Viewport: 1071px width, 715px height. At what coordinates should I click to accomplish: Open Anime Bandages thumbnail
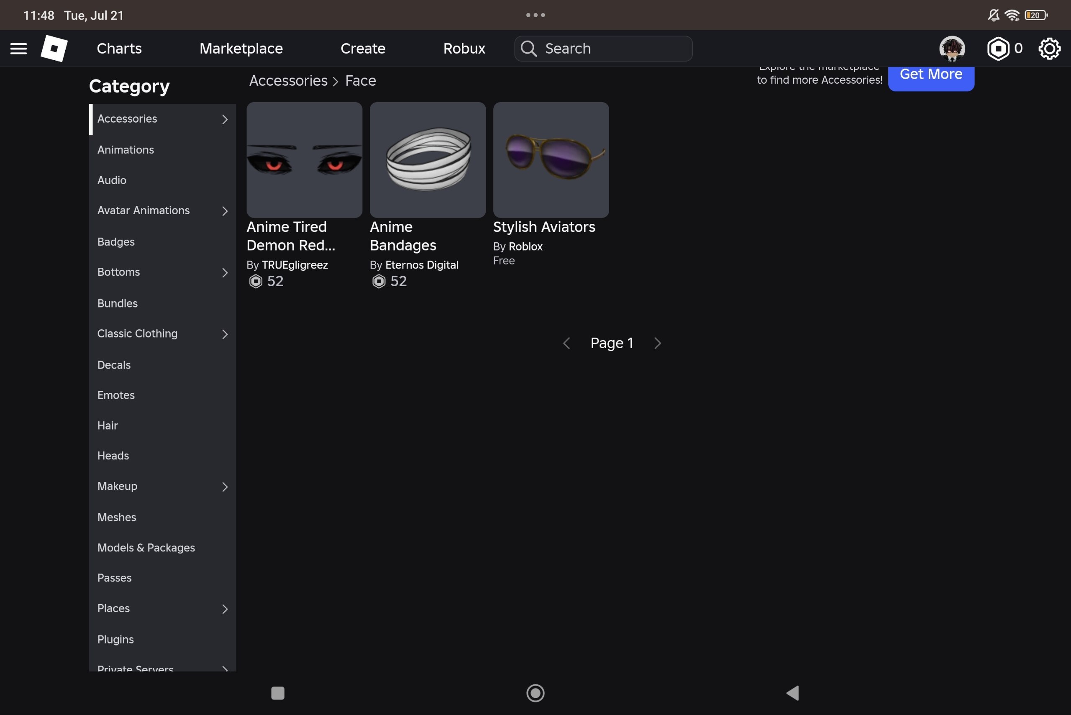click(x=428, y=160)
